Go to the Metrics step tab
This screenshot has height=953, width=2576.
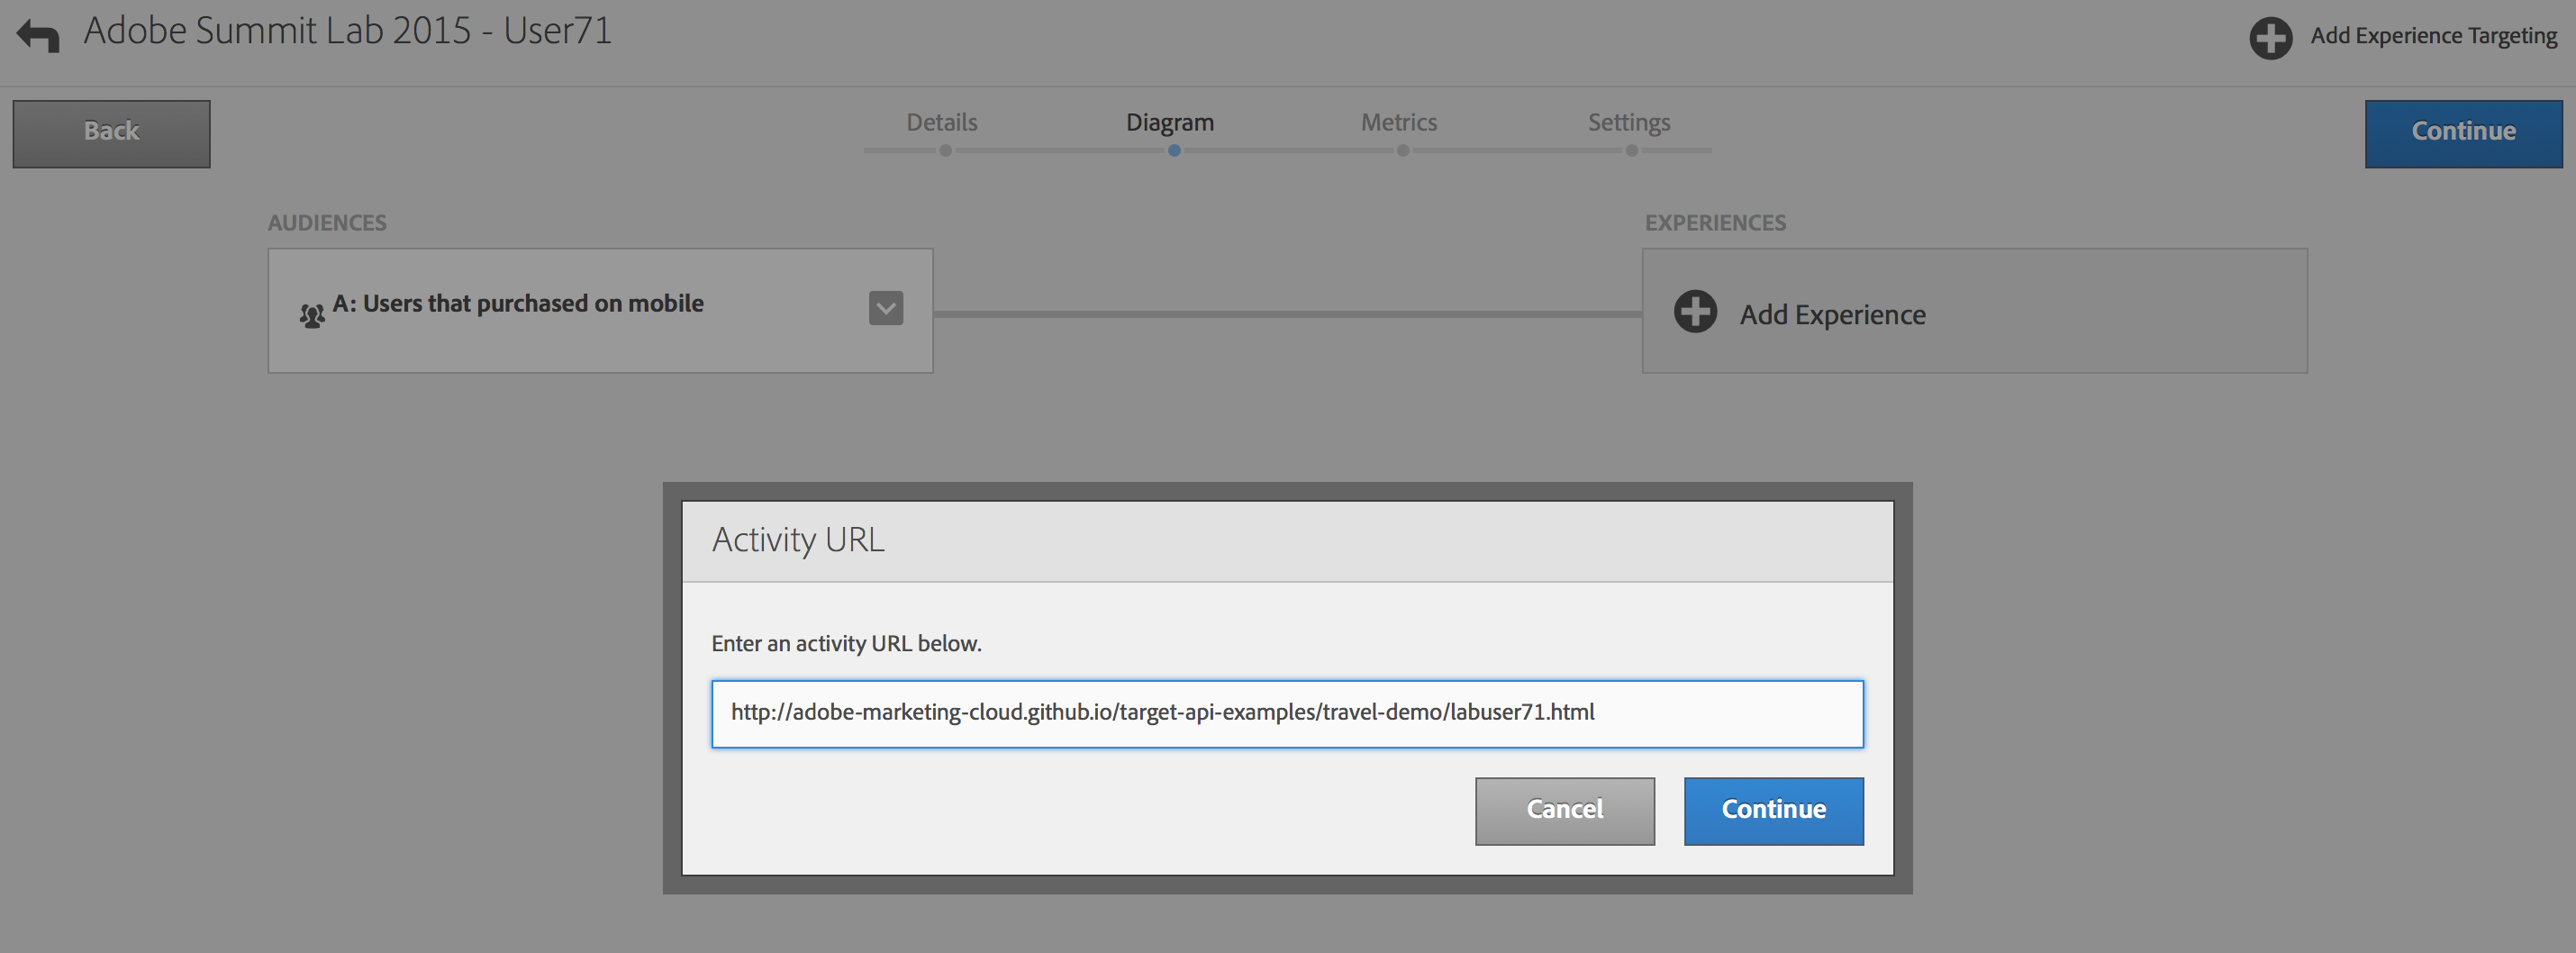point(1398,122)
